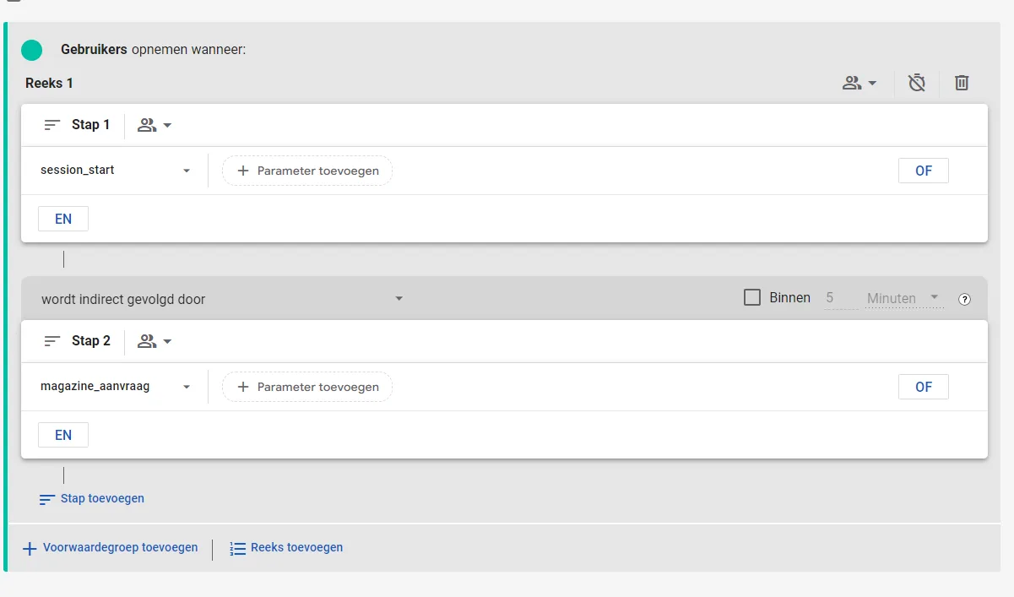Click the help question mark icon
1014x597 pixels.
coord(965,299)
